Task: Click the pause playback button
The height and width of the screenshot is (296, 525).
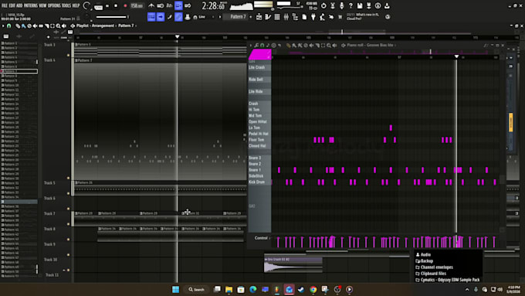Action: [x=107, y=5]
